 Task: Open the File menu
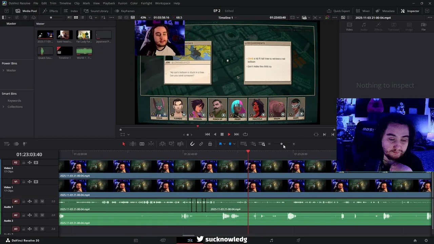[36, 3]
